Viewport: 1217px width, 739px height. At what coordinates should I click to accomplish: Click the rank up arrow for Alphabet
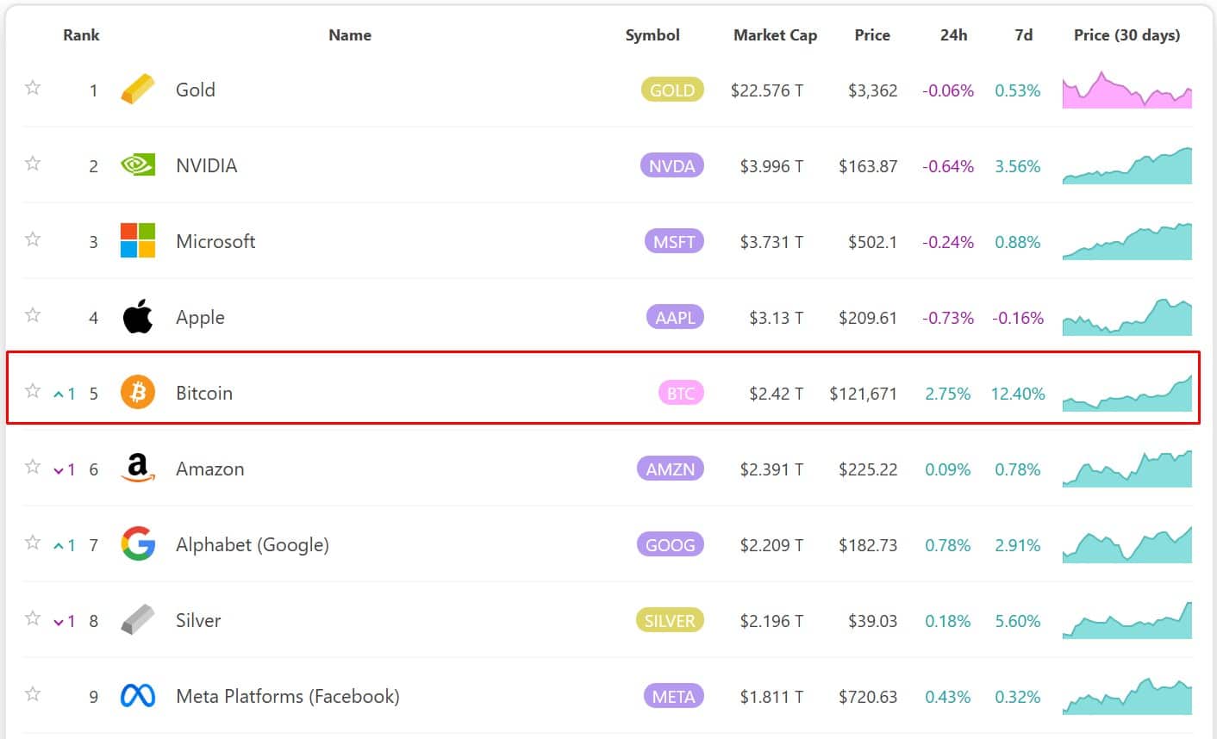click(x=59, y=546)
